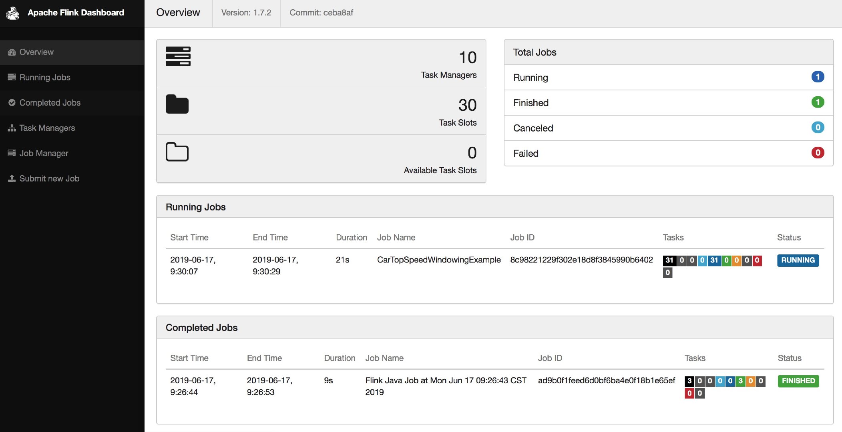Click the Apache Flink squirrel logo
This screenshot has height=432, width=842.
click(12, 13)
